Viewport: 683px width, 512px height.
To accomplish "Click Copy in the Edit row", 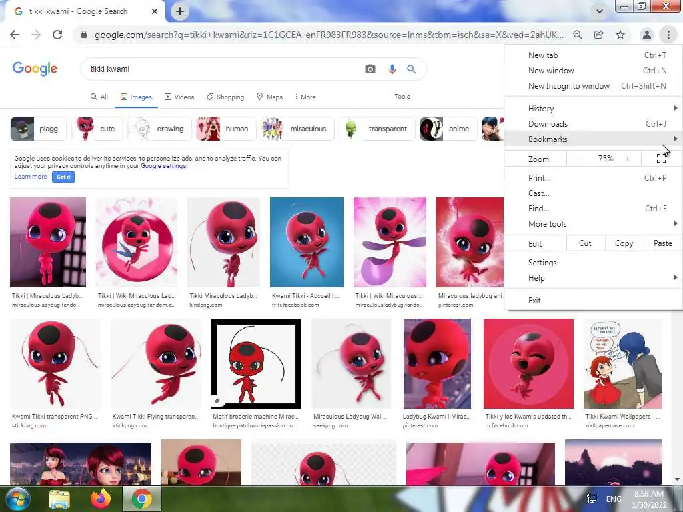I will (624, 243).
